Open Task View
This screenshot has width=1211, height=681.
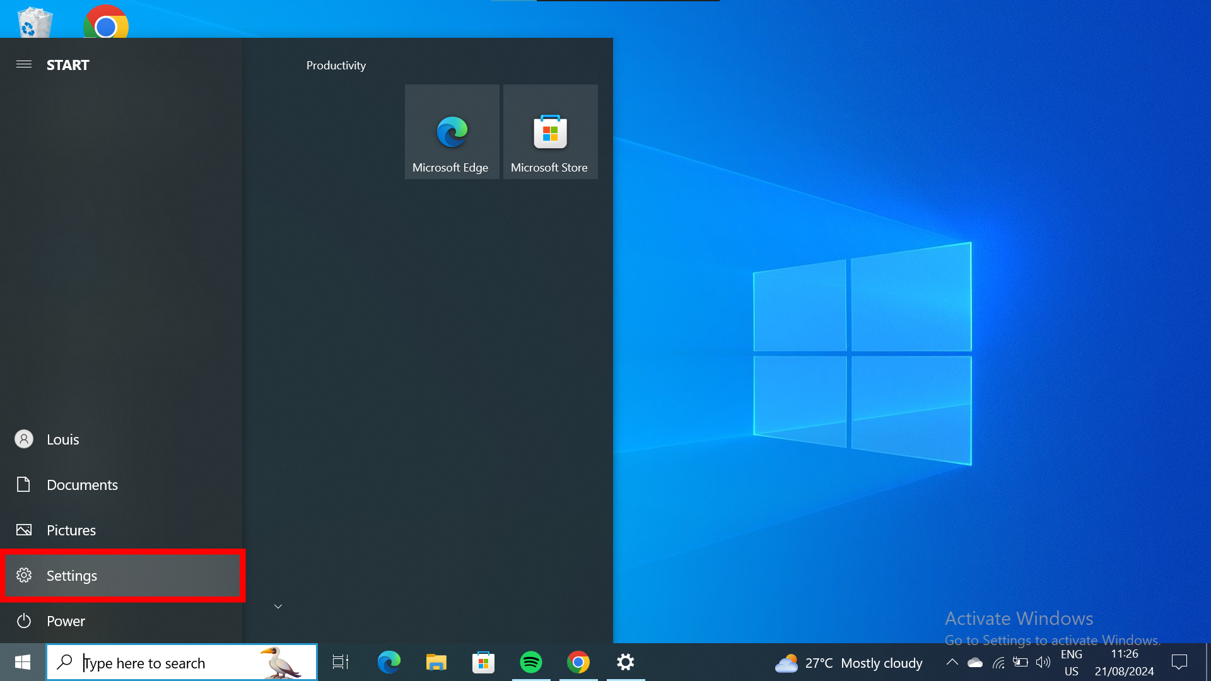pyautogui.click(x=339, y=662)
